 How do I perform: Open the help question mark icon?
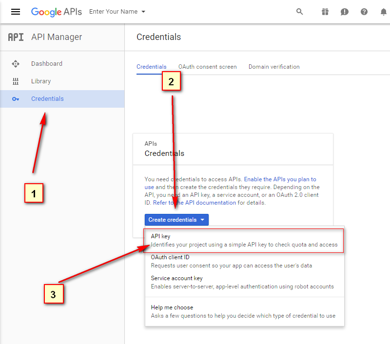coord(364,12)
